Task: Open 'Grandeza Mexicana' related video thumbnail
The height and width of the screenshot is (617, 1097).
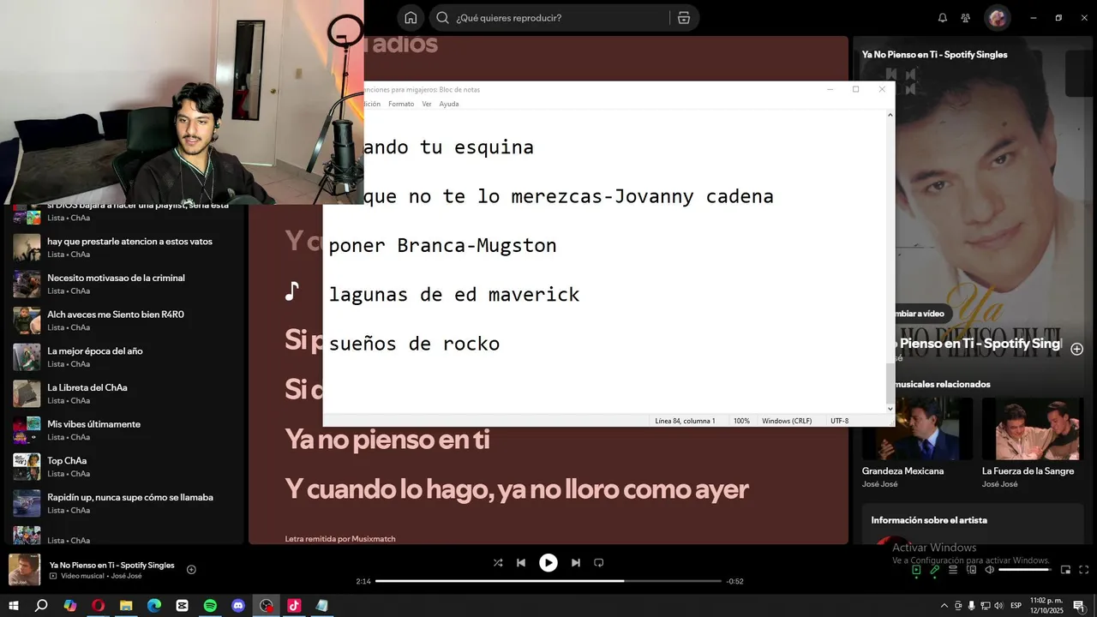Action: 917,428
